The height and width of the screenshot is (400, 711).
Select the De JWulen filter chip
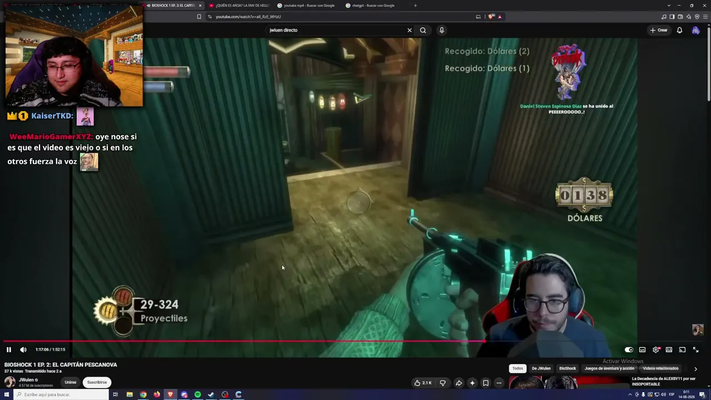[x=541, y=368]
